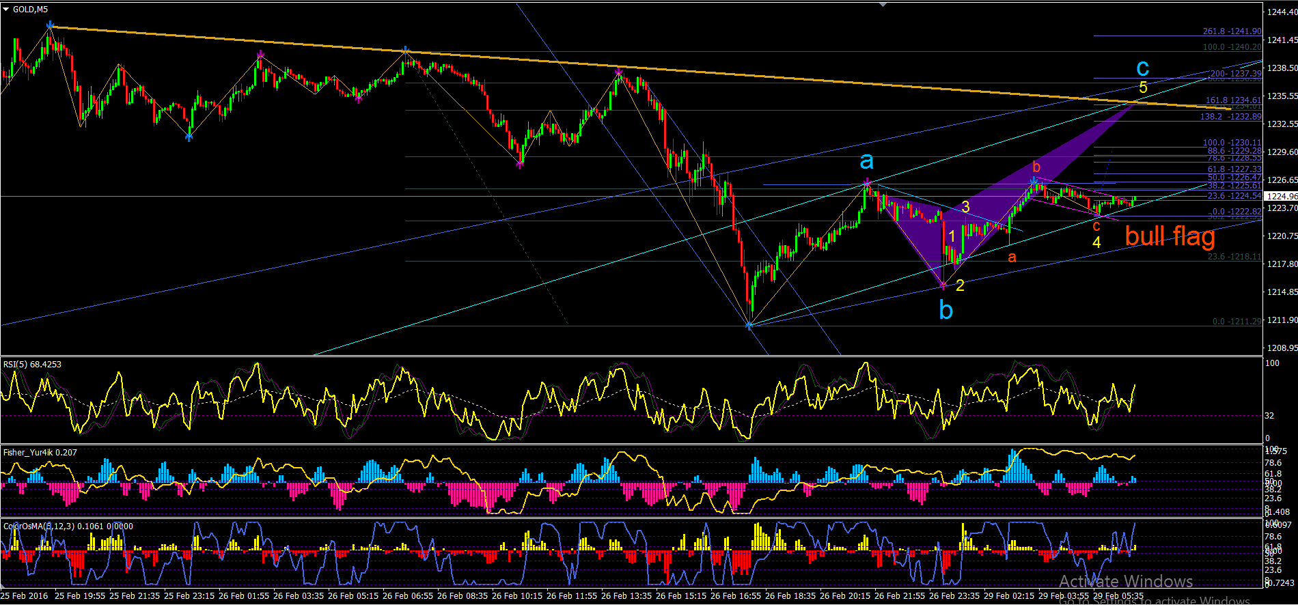Click the yellow "1" wave number
This screenshot has width=1298, height=605.
[952, 236]
